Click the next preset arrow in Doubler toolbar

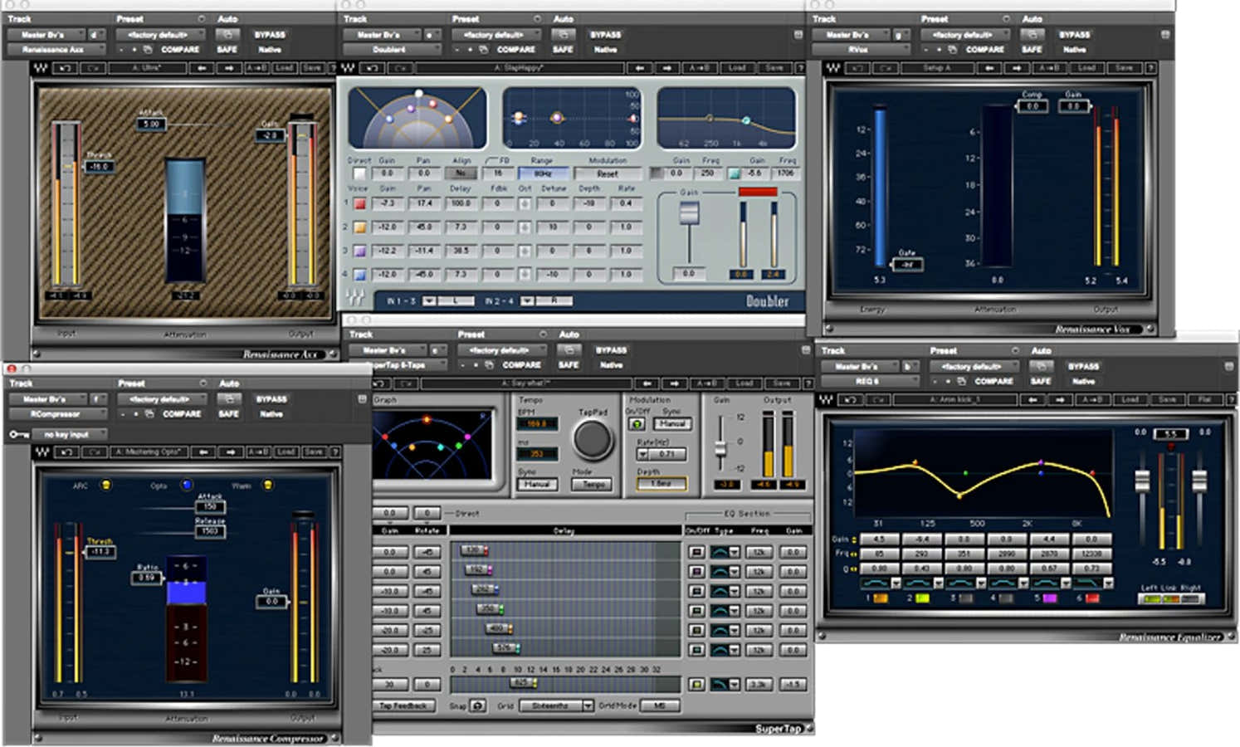(x=666, y=68)
